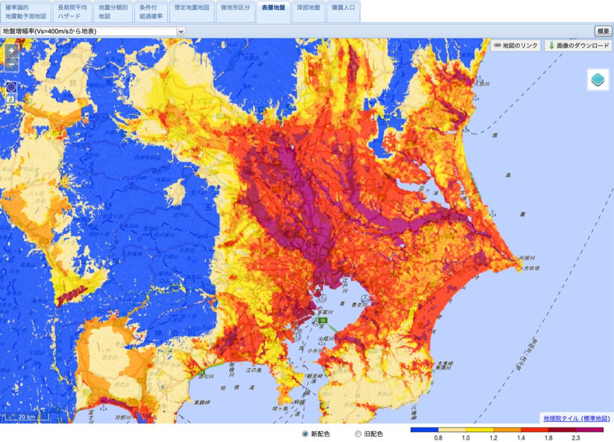Zoom out the map with minus button
The height and width of the screenshot is (442, 614).
[x=11, y=64]
